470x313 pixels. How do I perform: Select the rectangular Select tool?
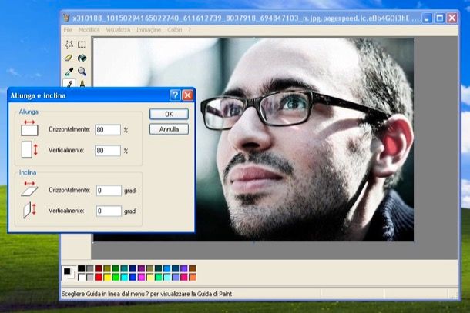coord(82,44)
